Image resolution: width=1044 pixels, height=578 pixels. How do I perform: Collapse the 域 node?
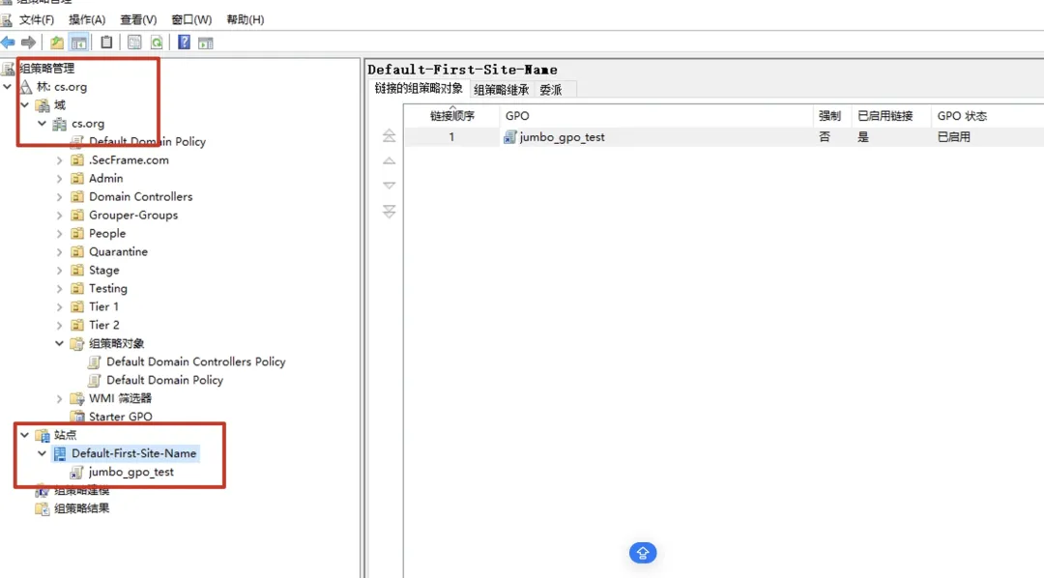(x=24, y=105)
